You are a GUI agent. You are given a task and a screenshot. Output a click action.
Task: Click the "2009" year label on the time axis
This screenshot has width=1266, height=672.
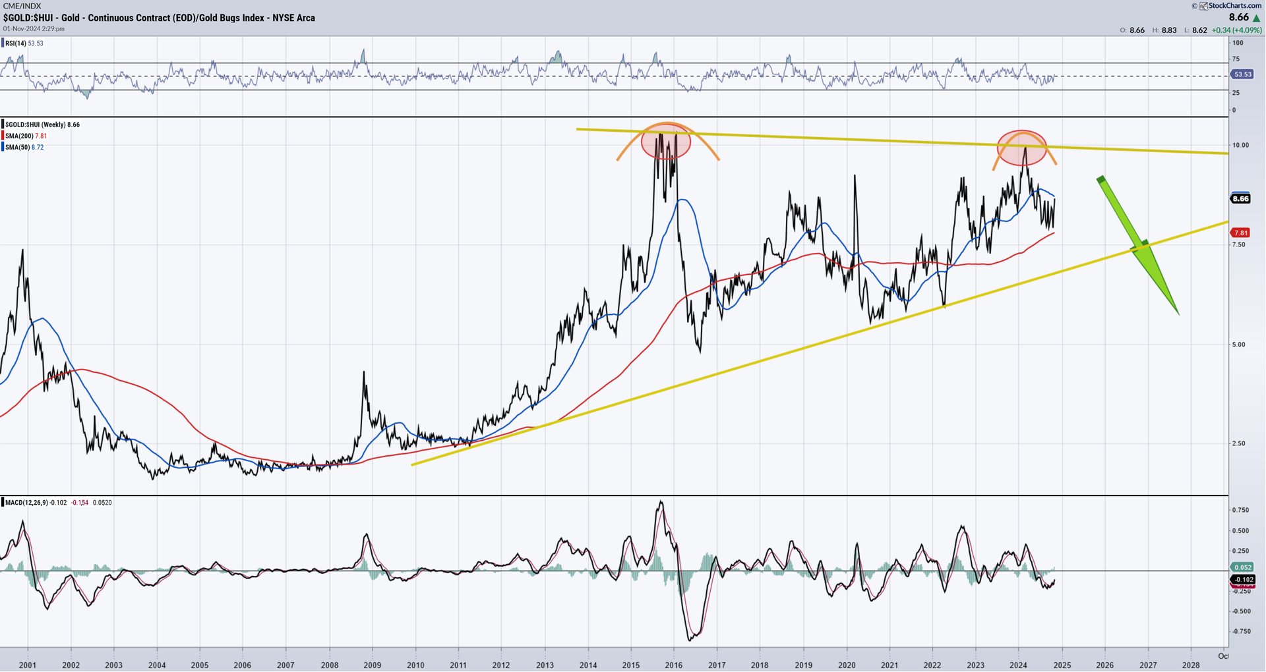[x=373, y=665]
